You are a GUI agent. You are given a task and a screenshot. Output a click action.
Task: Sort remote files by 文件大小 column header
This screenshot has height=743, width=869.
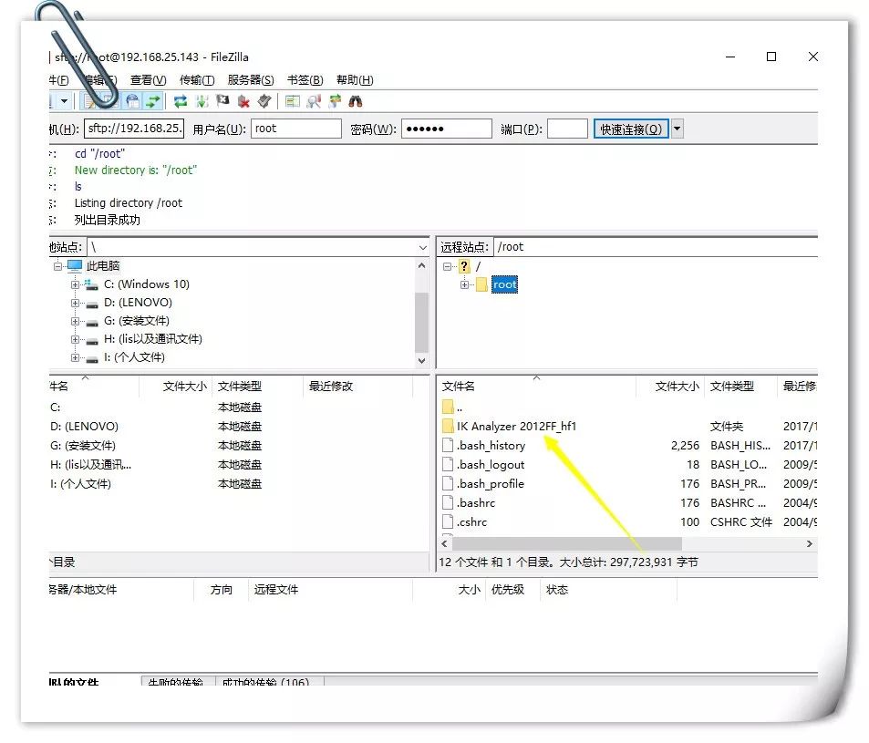(x=677, y=387)
